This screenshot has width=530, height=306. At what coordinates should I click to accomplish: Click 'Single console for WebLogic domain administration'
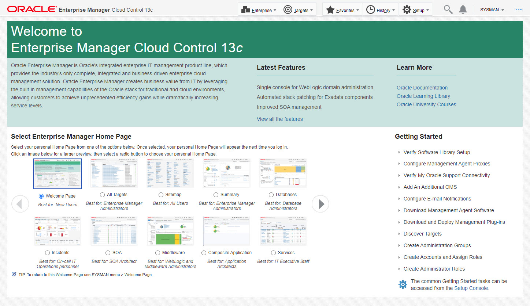click(x=315, y=87)
